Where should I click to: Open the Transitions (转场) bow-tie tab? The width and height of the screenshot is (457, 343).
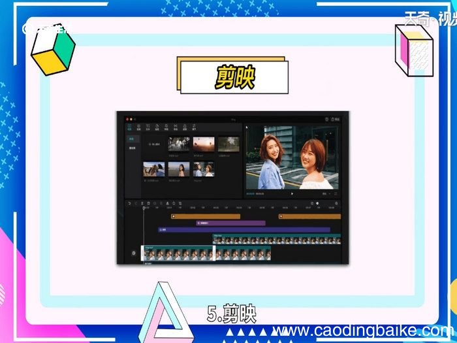(176, 127)
